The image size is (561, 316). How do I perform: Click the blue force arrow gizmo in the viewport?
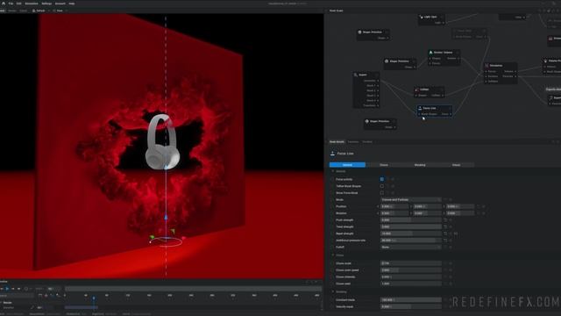coord(166,217)
